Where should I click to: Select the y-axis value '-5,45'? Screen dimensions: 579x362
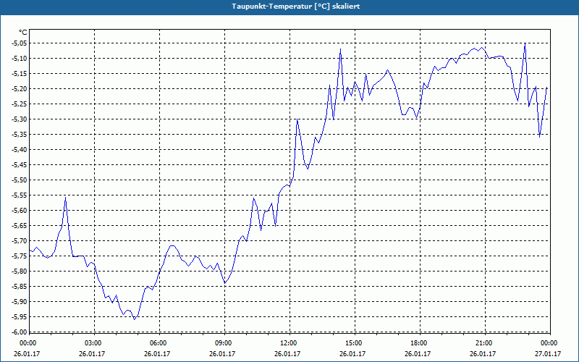point(20,165)
